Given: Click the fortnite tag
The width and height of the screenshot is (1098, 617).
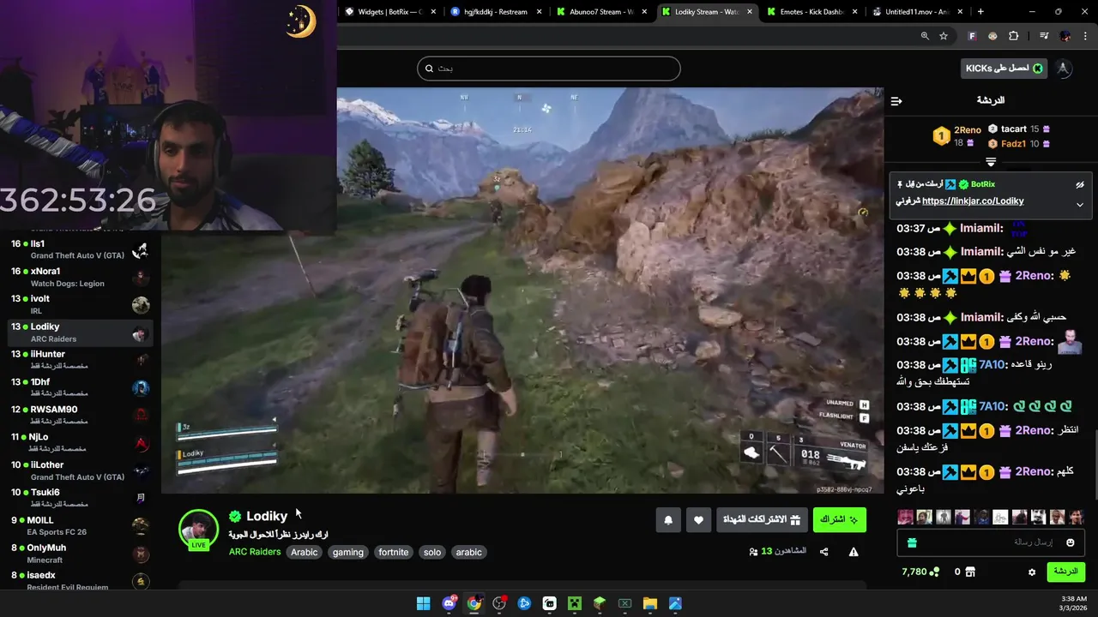Looking at the screenshot, I should [x=394, y=553].
